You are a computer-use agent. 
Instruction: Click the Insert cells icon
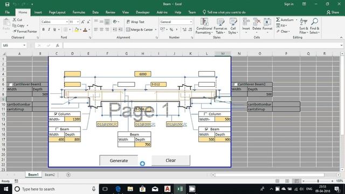point(246,22)
